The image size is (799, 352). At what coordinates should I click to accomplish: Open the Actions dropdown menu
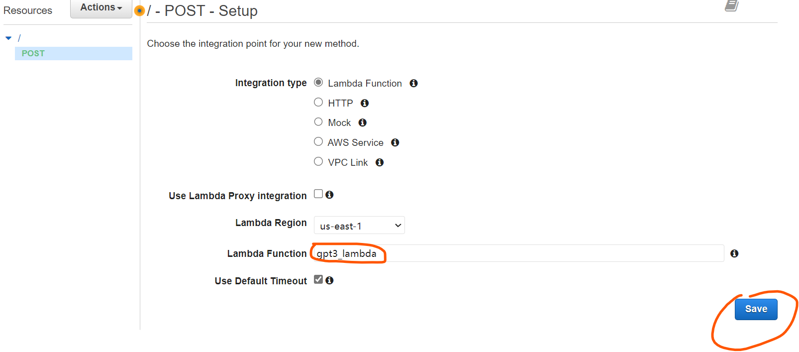[100, 8]
